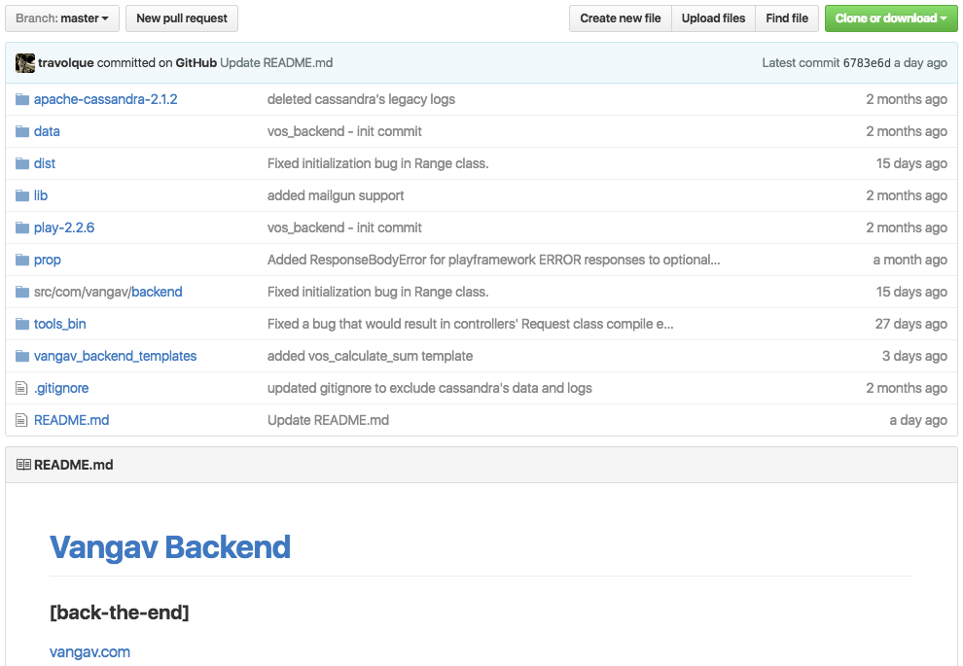The height and width of the screenshot is (666, 963).
Task: Click the folder icon next to data
Action: [x=19, y=131]
